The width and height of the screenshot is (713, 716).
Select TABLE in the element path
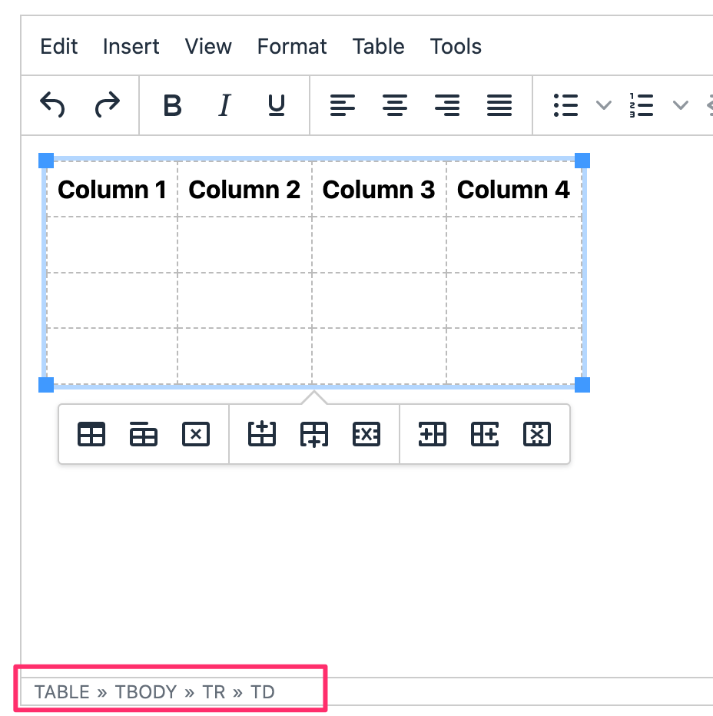(62, 691)
